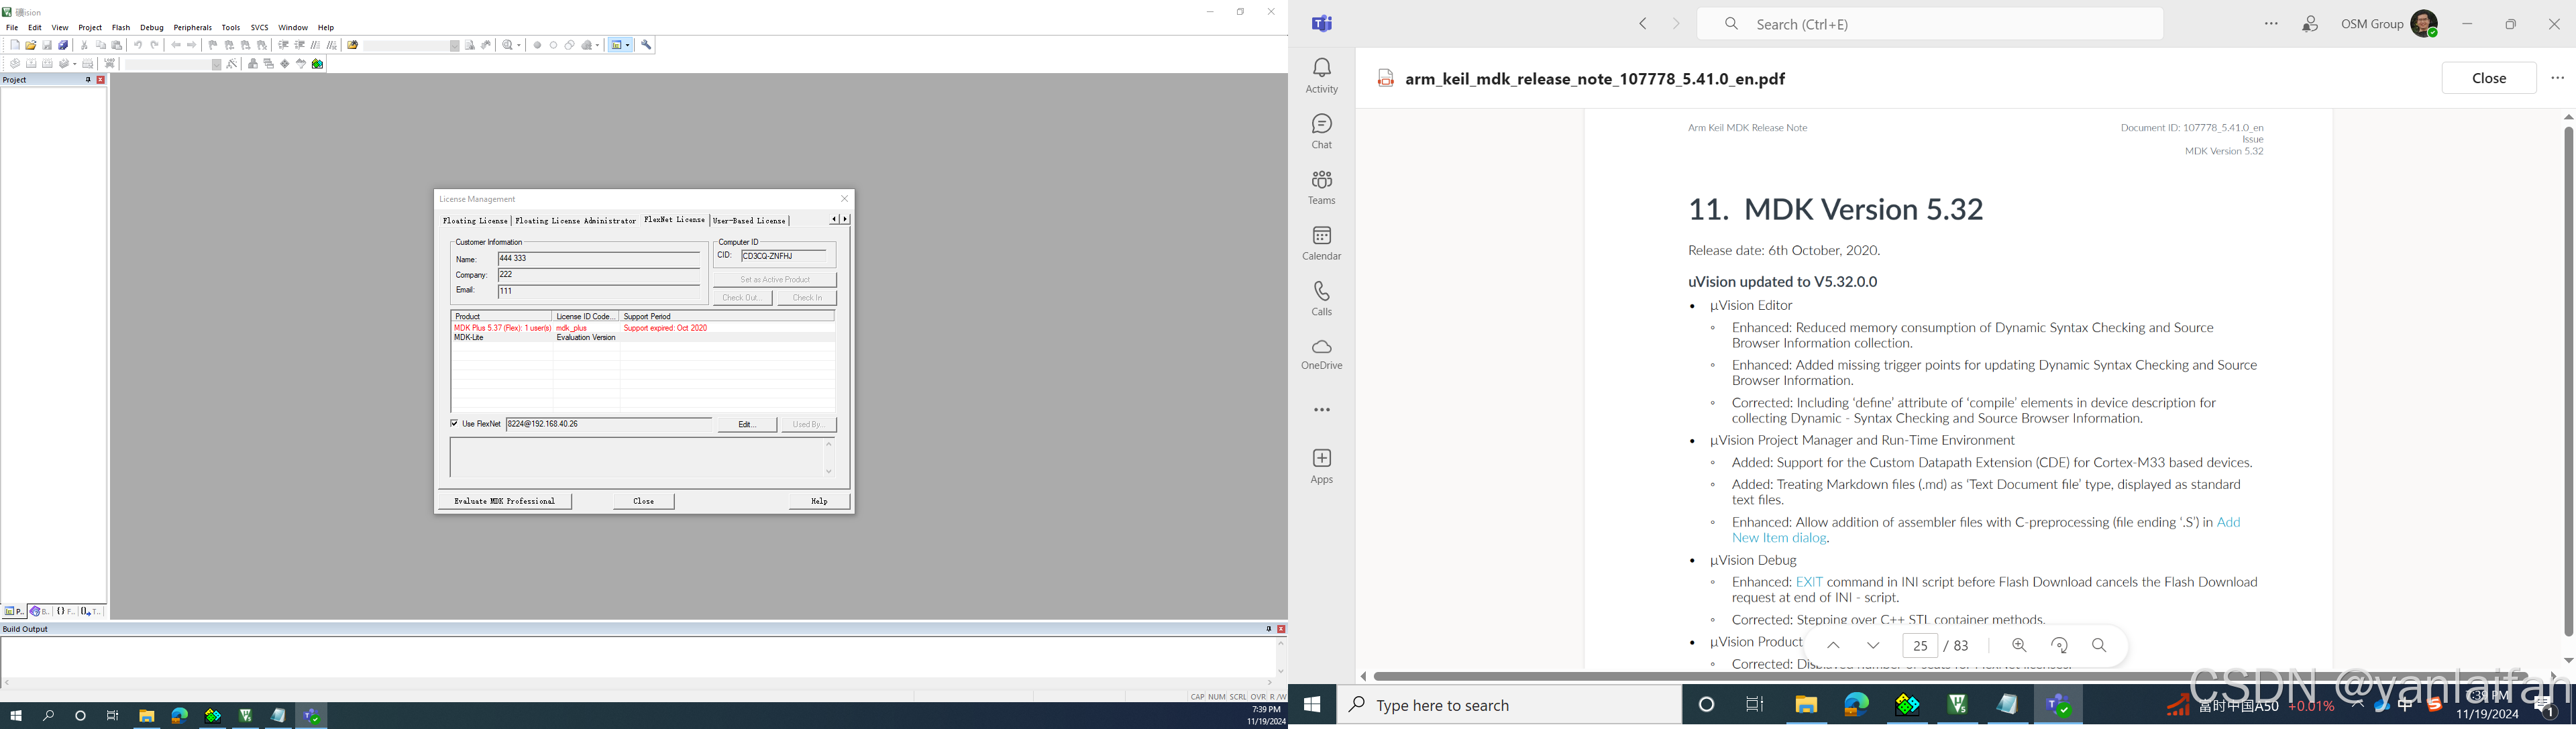Expand the window layout dropdown arrow
Screen dimensions: 2576x729
(x=628, y=45)
